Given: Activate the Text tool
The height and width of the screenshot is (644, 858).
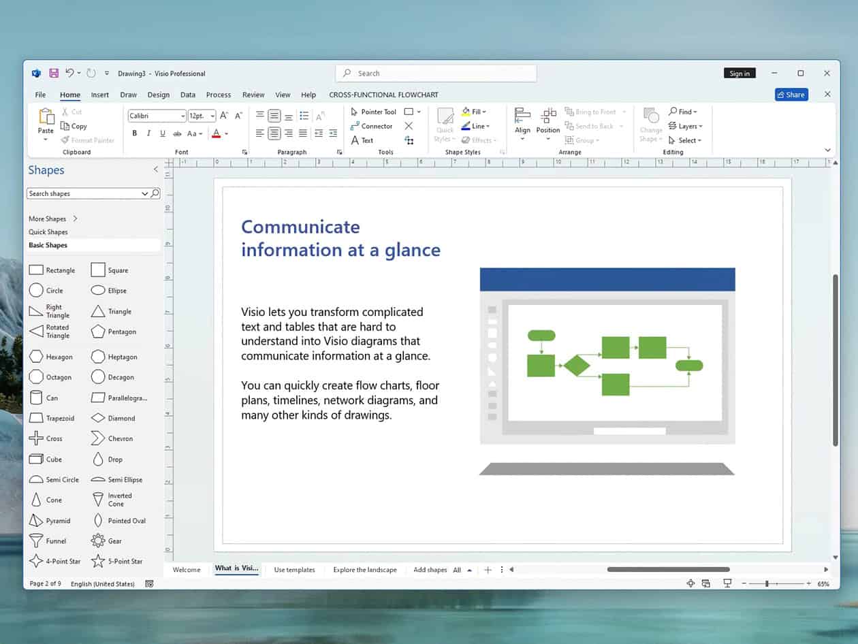Looking at the screenshot, I should [364, 140].
